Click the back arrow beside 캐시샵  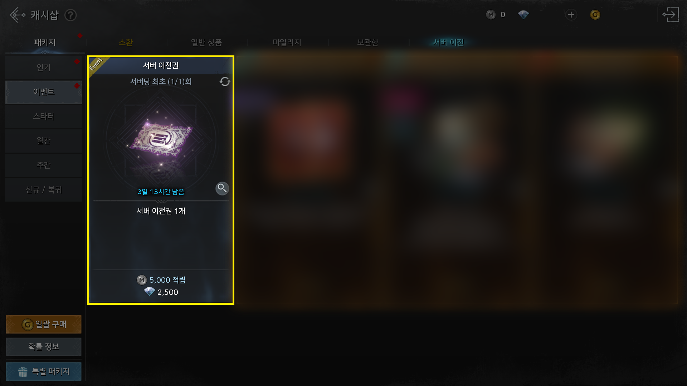pyautogui.click(x=17, y=15)
